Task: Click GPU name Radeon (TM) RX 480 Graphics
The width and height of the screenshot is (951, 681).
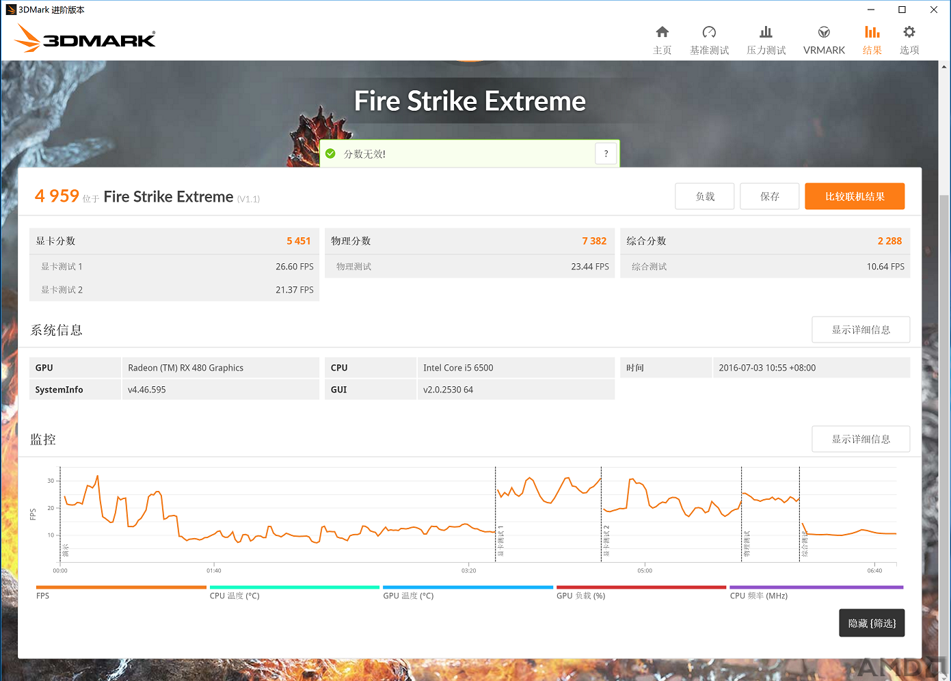Action: [x=185, y=368]
